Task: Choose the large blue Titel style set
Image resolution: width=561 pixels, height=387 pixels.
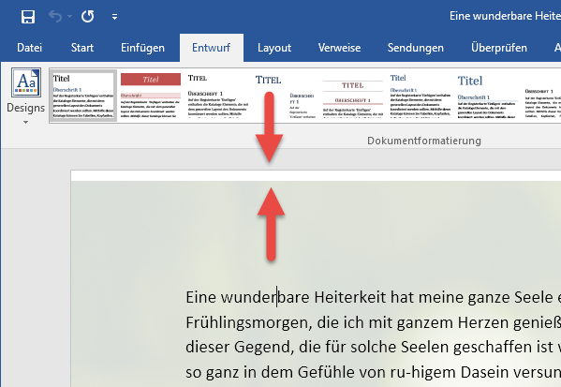Action: [487, 96]
